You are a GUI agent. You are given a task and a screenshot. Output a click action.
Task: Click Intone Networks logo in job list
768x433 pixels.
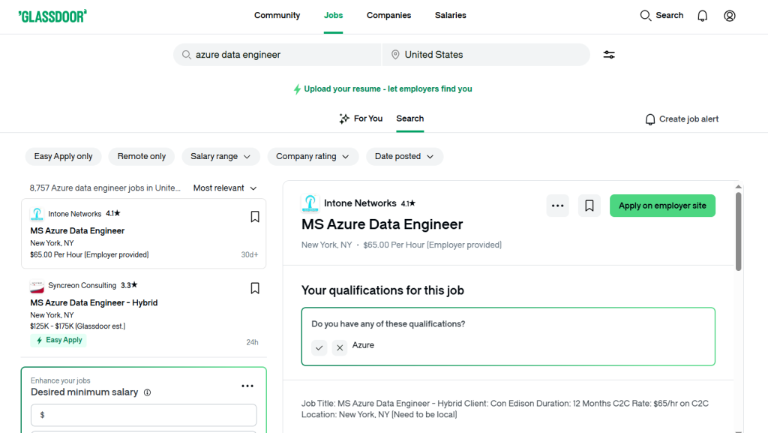(37, 214)
